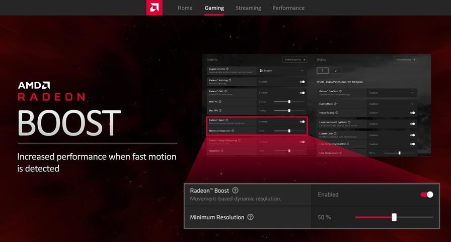Click help icon beside Integer Scaling
The height and width of the screenshot is (242, 451).
point(337,113)
